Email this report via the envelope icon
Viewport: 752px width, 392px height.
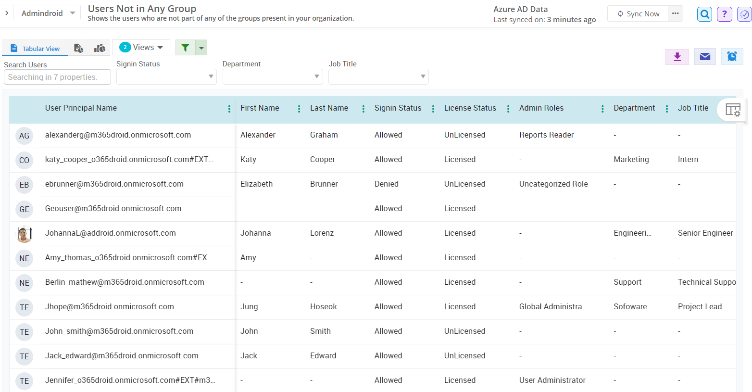[x=705, y=56]
